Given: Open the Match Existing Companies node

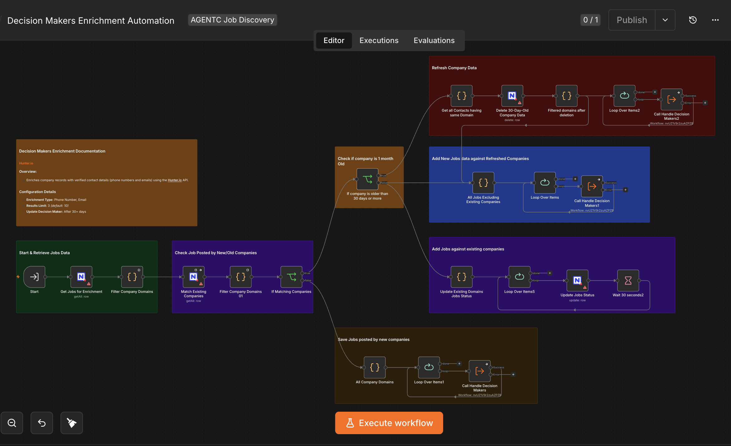Looking at the screenshot, I should (x=193, y=277).
